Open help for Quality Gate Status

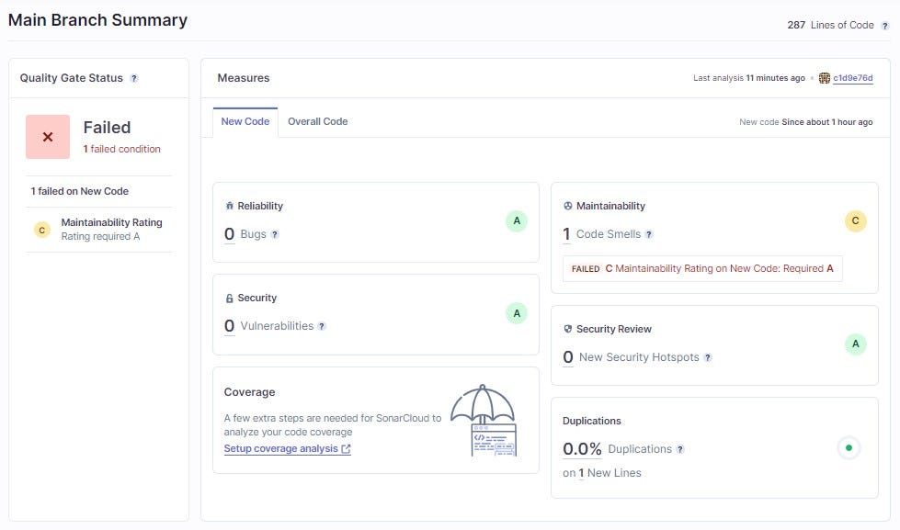pos(134,78)
